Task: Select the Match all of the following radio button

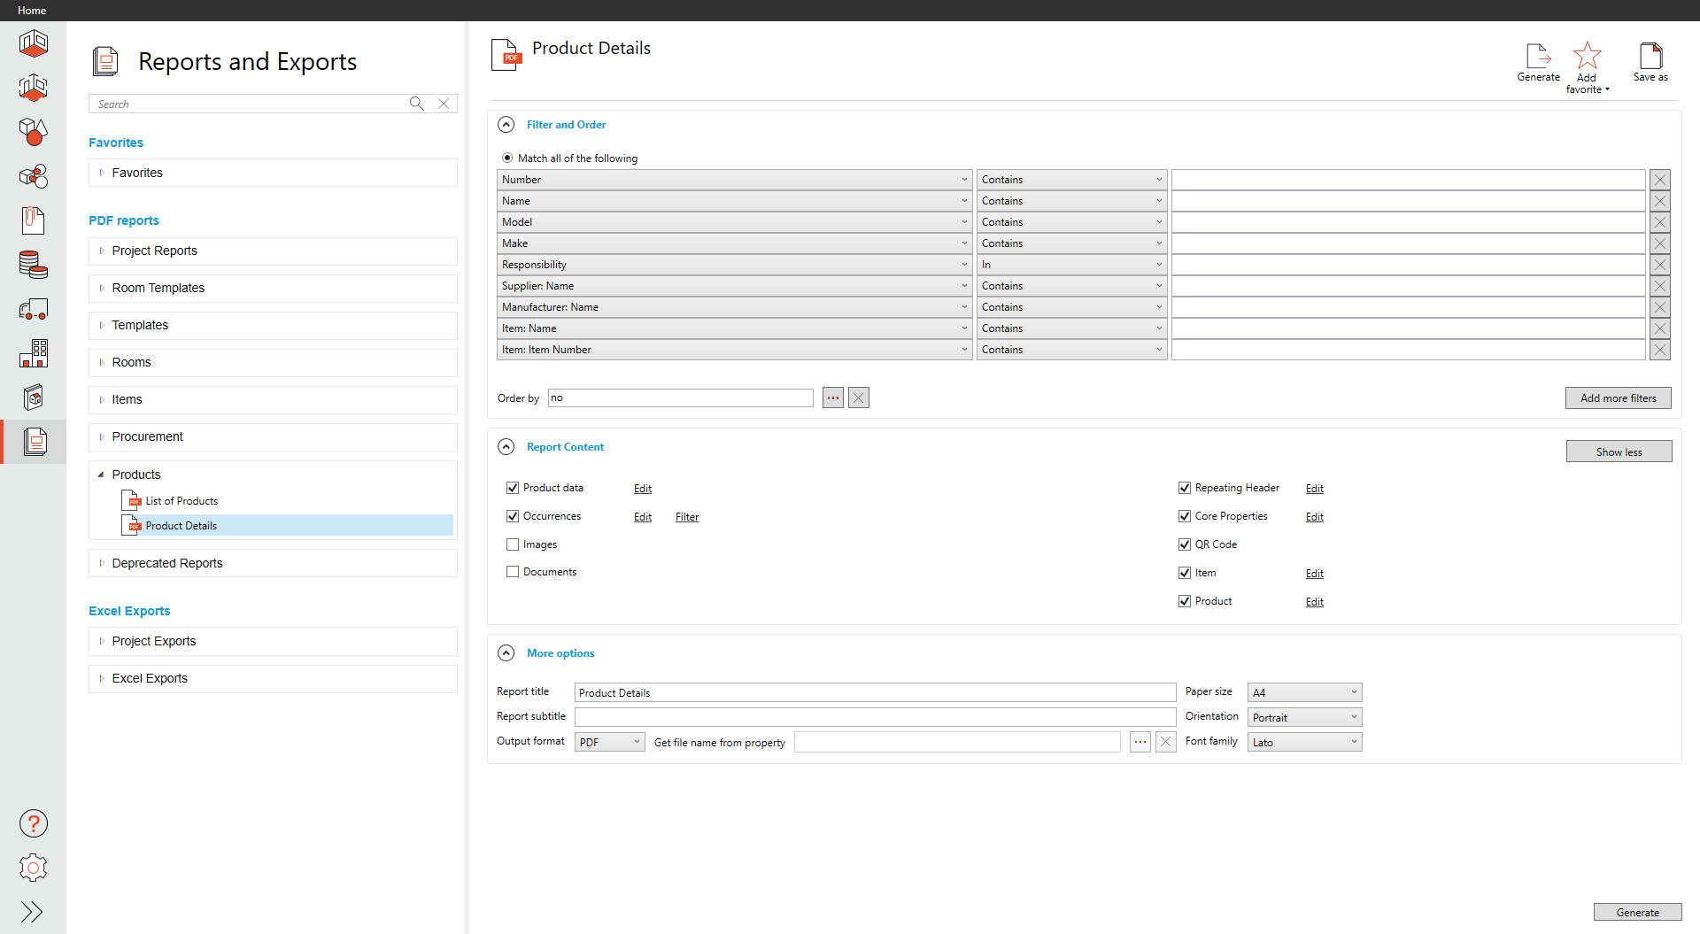Action: coord(507,158)
